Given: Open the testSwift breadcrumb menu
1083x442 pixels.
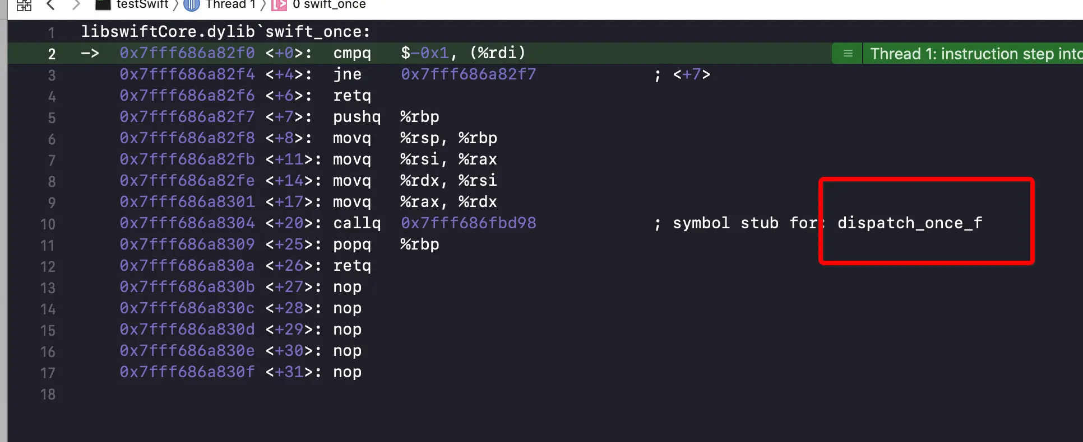Looking at the screenshot, I should (x=142, y=4).
